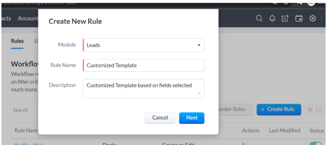Click the quick create note-plus icon
This screenshot has height=145, width=327.
(x=285, y=19)
